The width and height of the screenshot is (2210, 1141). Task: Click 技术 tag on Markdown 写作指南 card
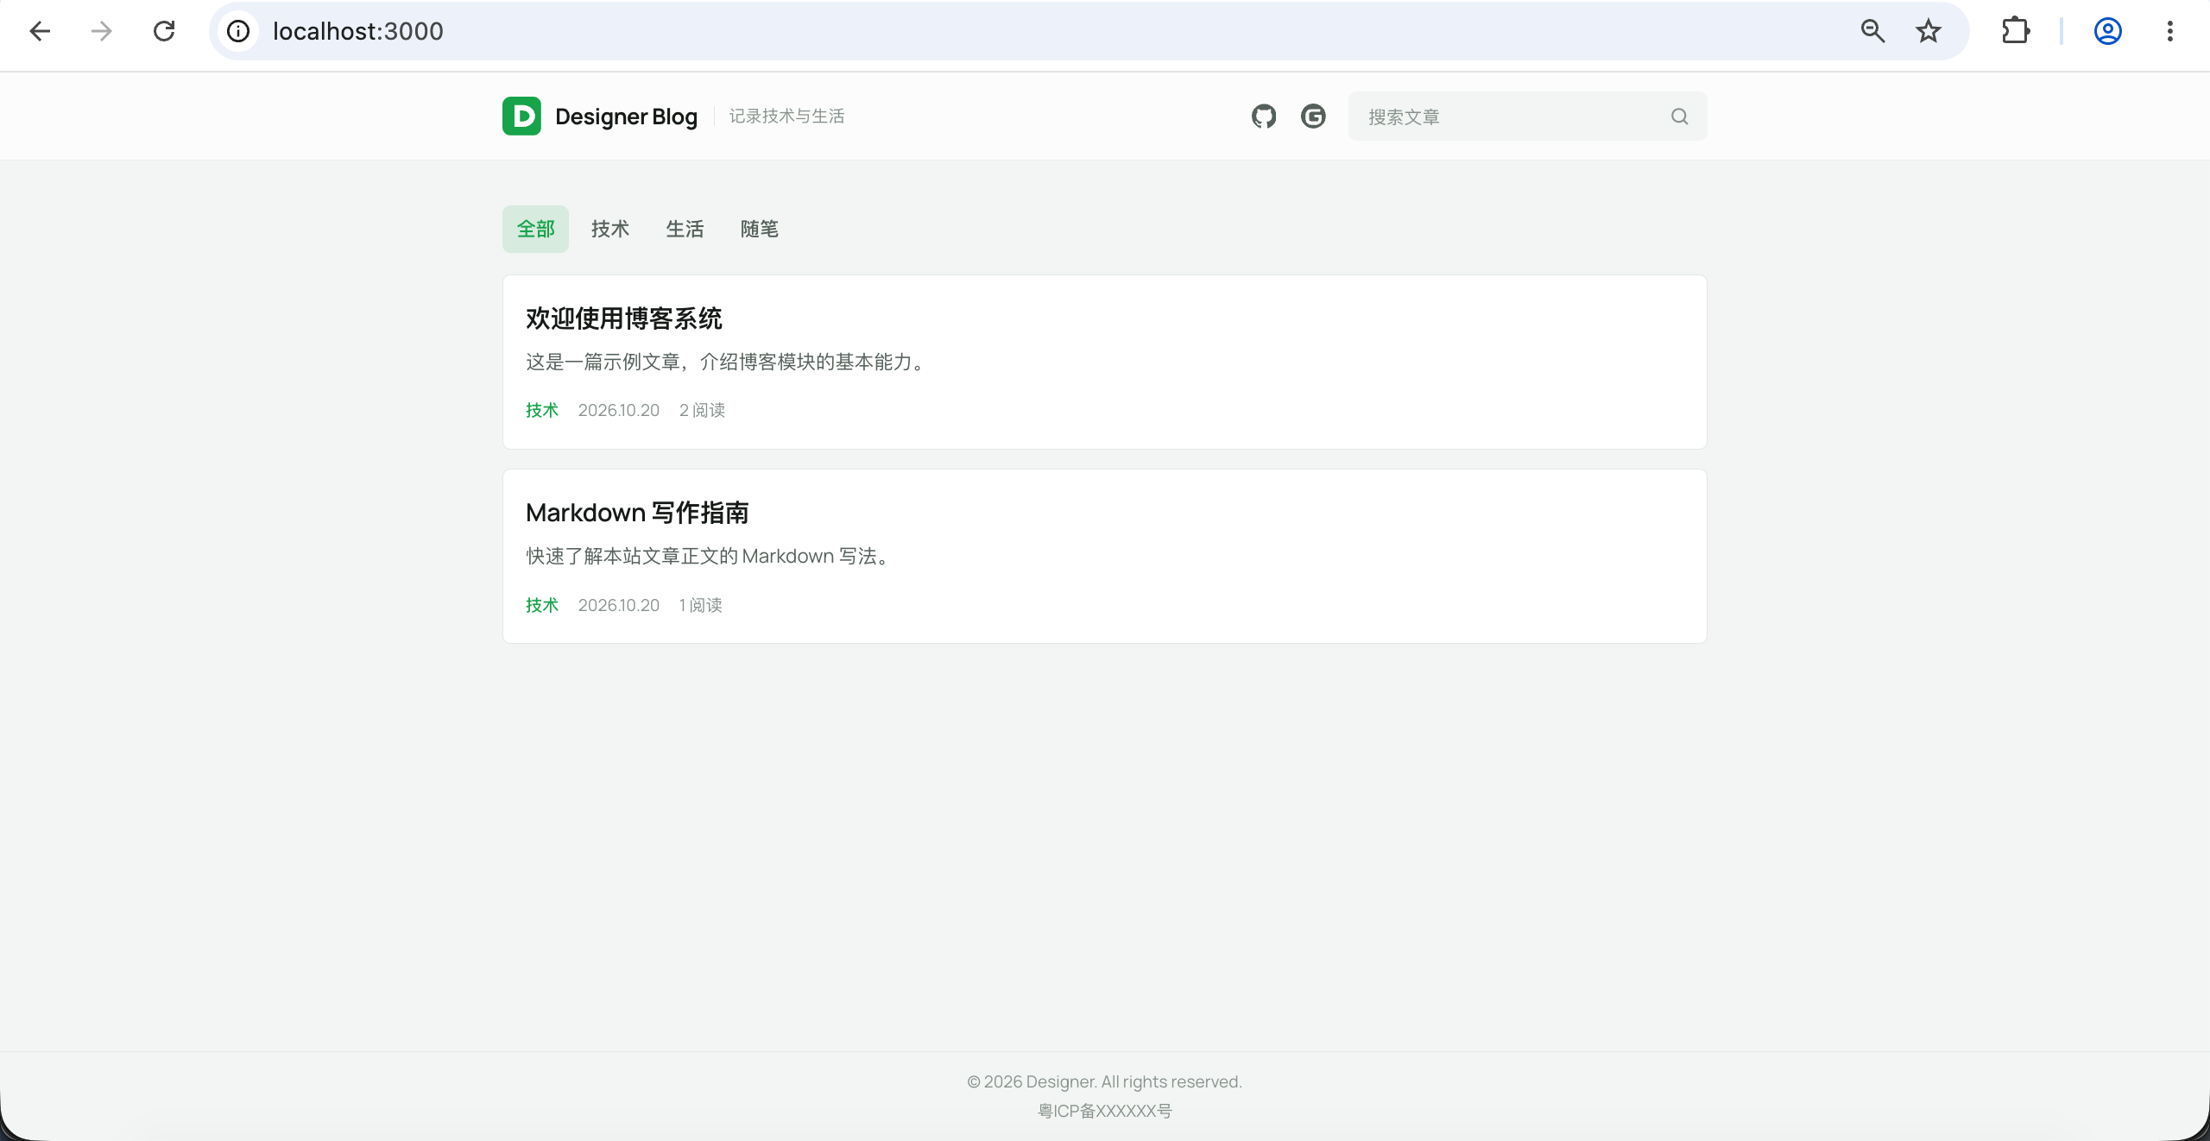tap(542, 605)
